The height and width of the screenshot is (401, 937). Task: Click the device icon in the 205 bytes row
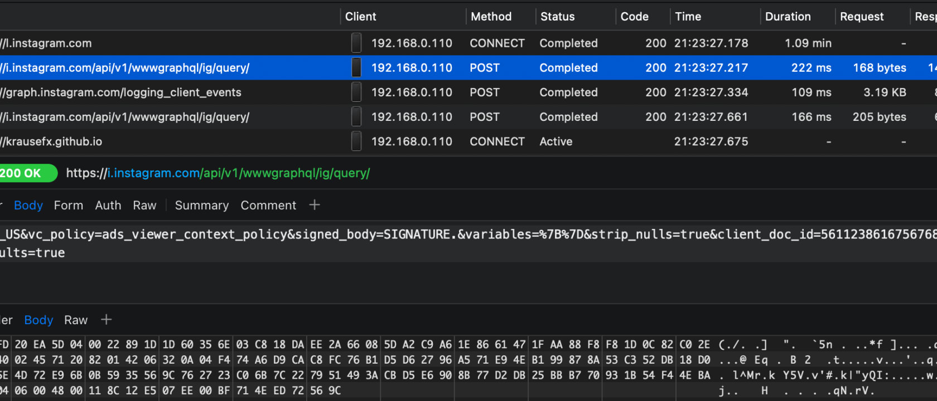pos(356,116)
